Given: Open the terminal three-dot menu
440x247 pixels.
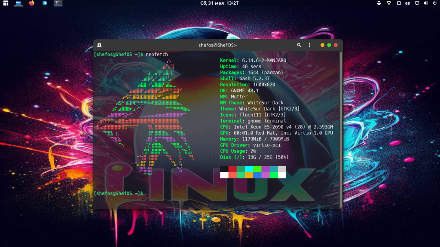Looking at the screenshot, I should (309, 45).
